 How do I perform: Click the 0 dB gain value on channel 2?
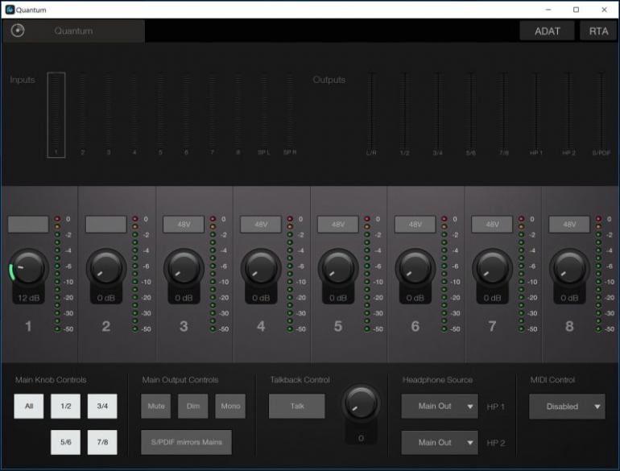coord(106,298)
